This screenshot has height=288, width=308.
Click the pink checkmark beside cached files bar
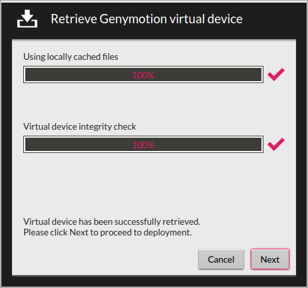[276, 74]
